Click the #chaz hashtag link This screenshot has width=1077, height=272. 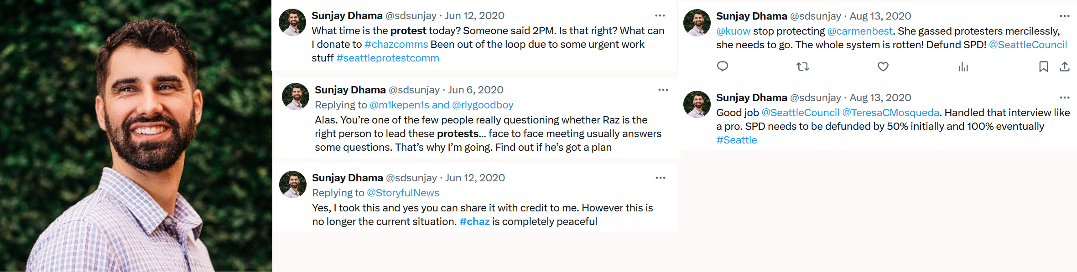474,221
